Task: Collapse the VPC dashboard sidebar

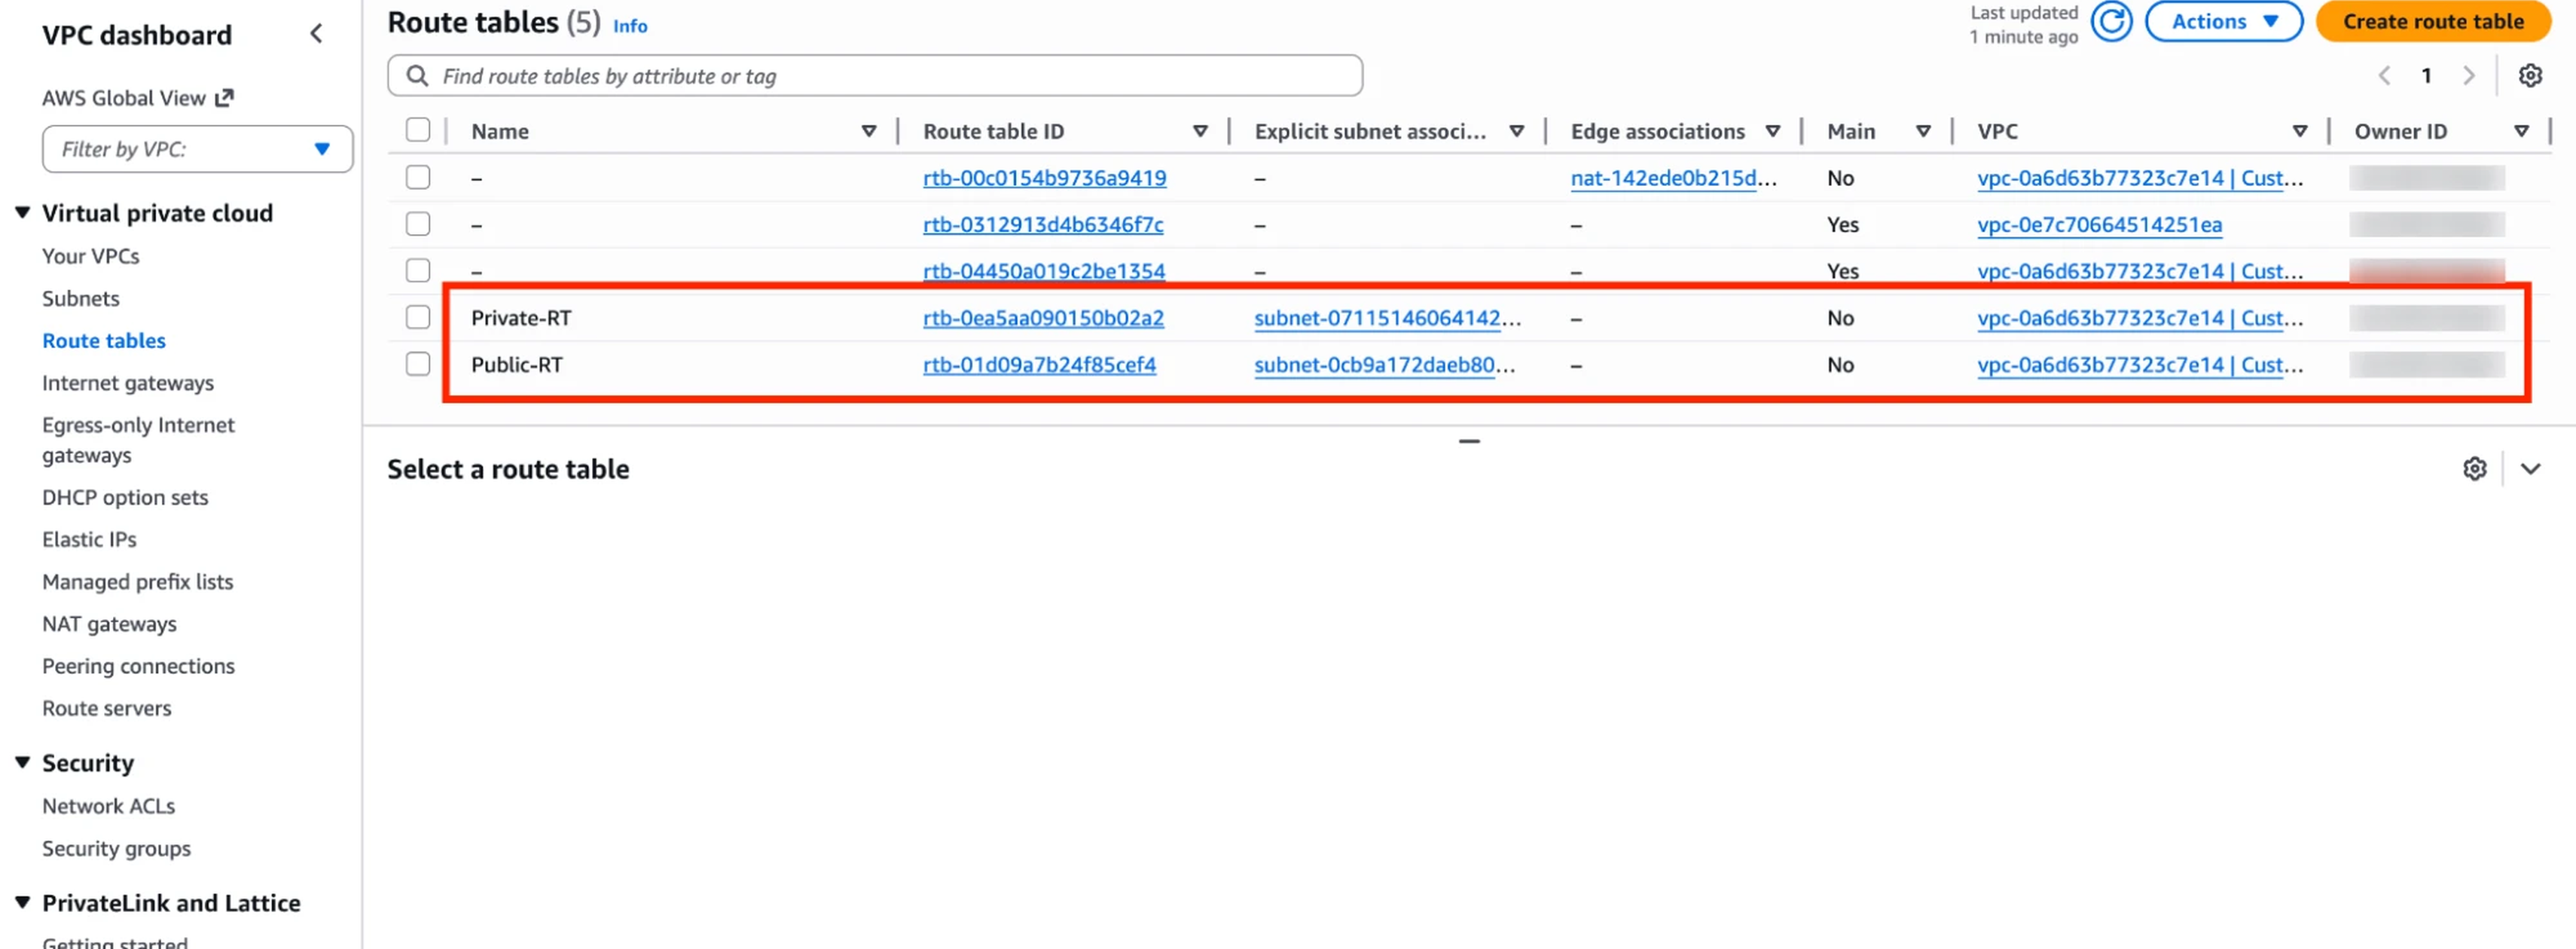Action: click(x=316, y=34)
